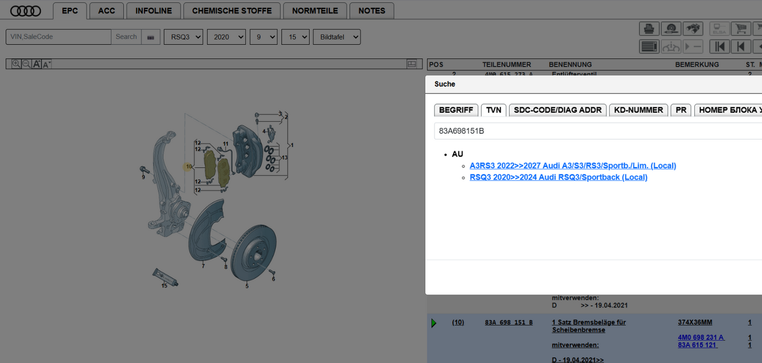This screenshot has height=363, width=762.
Task: Select the SDC-CODE/DIAG ADDR search tab
Action: point(558,110)
